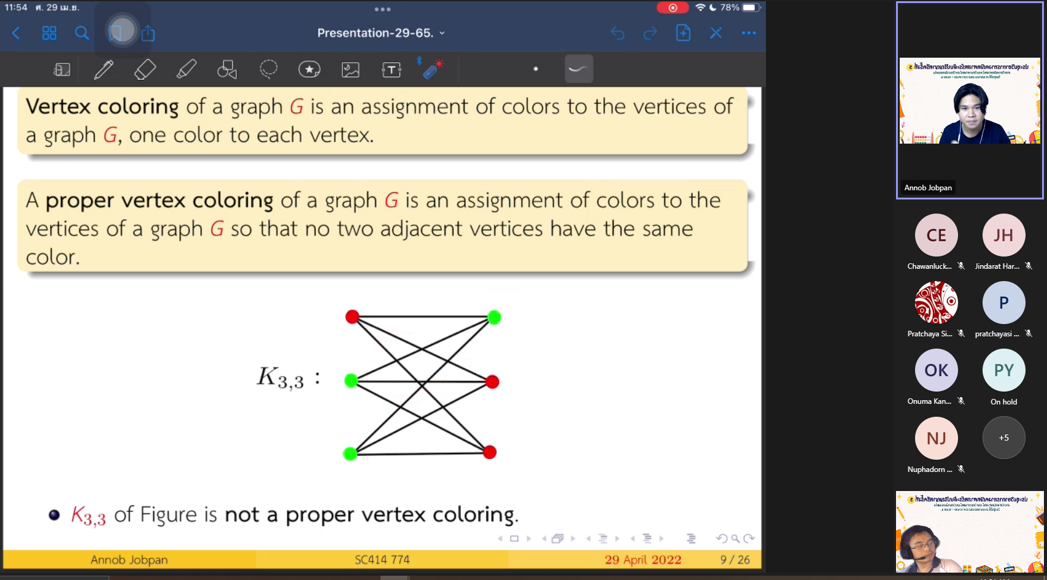This screenshot has width=1047, height=580.
Task: Switch laser to trail line mode
Action: pyautogui.click(x=578, y=69)
